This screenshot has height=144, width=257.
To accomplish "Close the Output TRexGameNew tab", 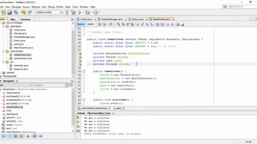I will (113, 113).
